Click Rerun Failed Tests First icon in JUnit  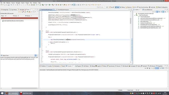click(x=30, y=12)
